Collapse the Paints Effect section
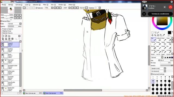The image size is (174, 97). click(1, 21)
